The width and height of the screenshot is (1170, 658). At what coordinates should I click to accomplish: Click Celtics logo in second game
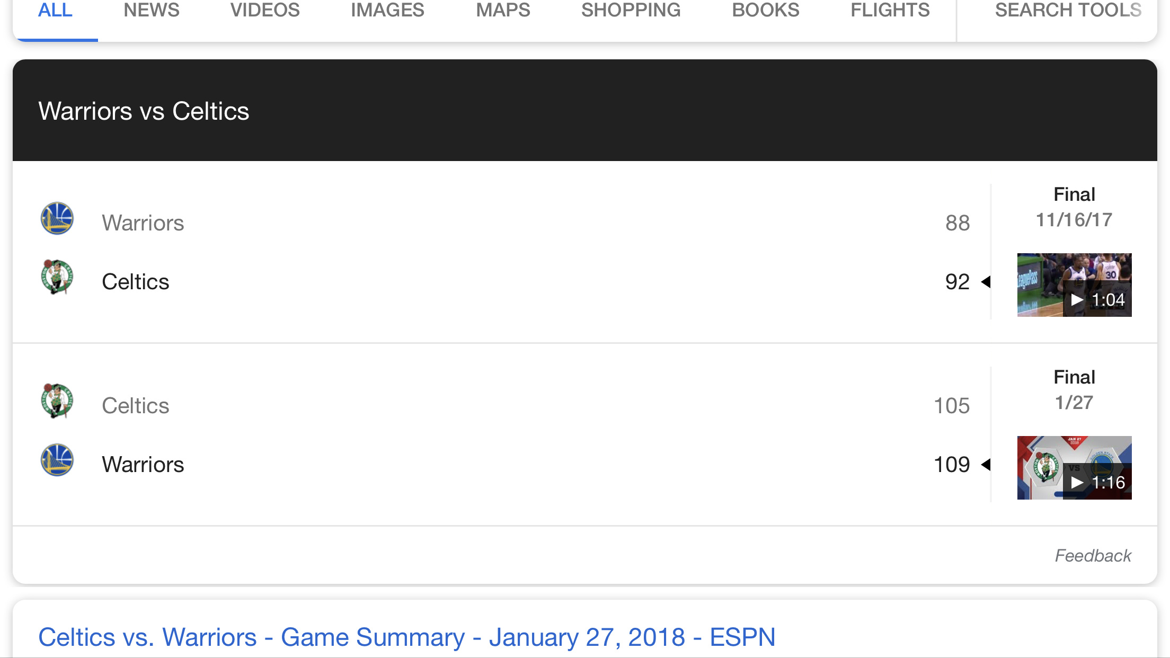(x=57, y=401)
